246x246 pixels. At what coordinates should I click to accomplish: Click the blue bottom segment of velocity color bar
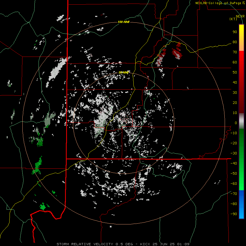241,204
